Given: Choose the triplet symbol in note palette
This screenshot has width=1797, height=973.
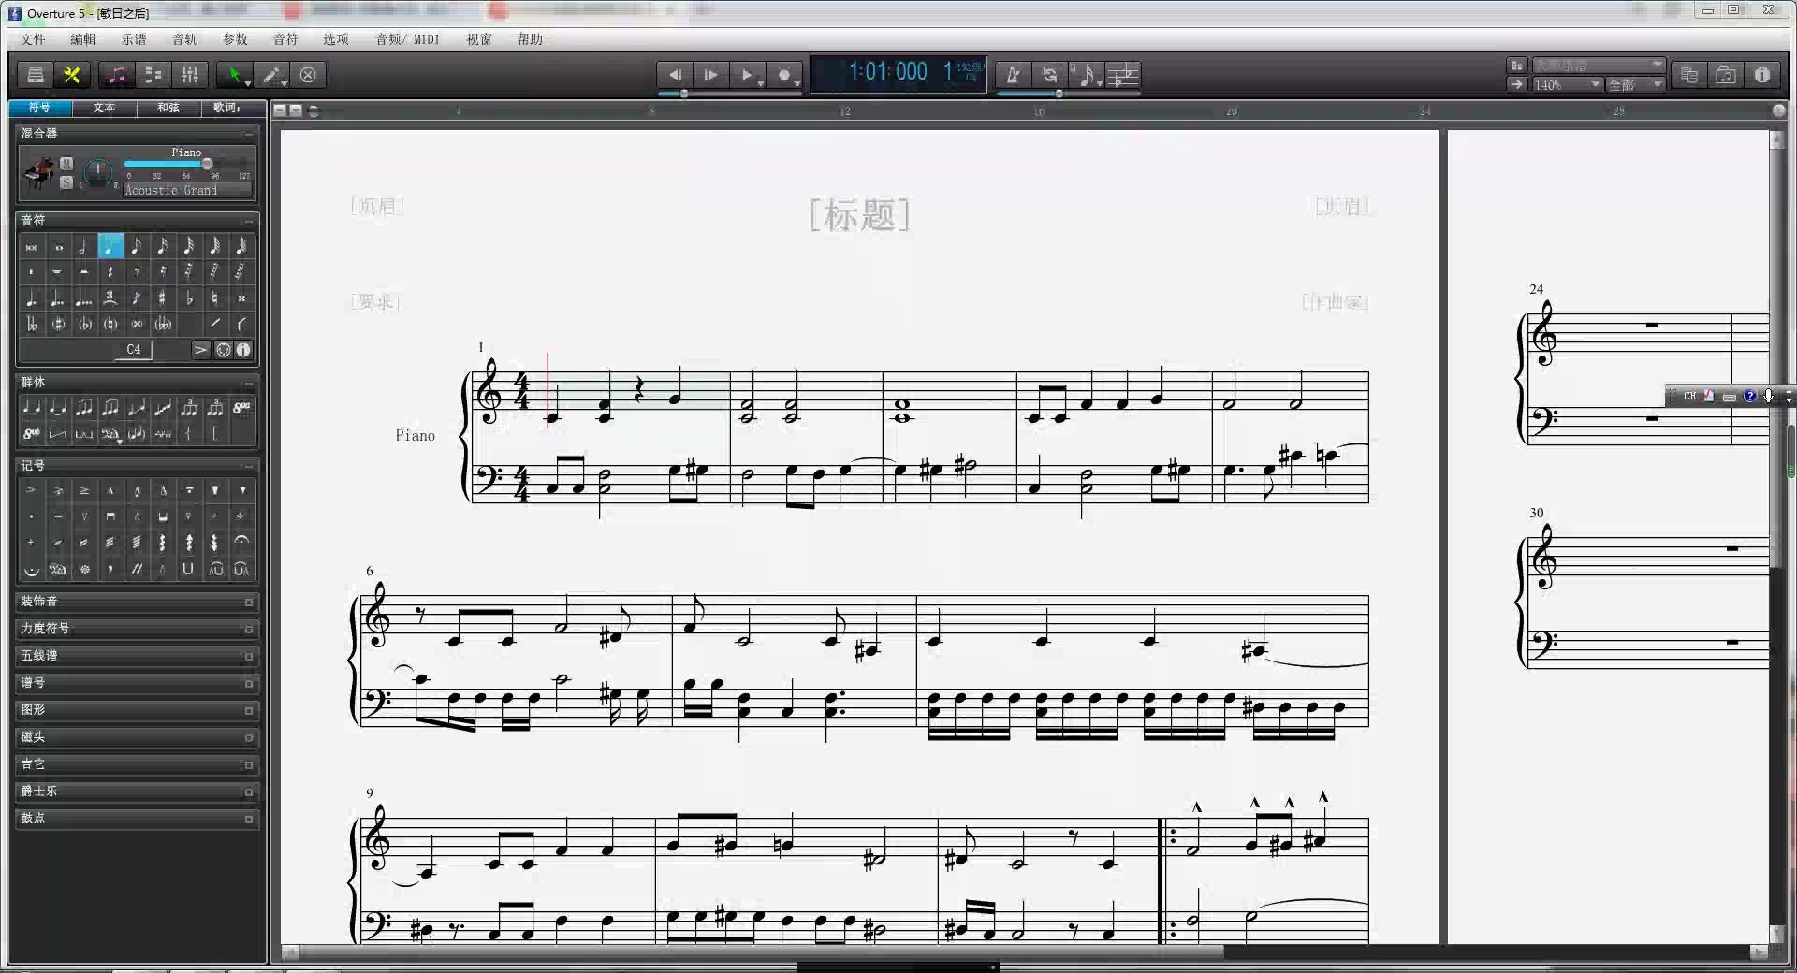Looking at the screenshot, I should click(110, 298).
